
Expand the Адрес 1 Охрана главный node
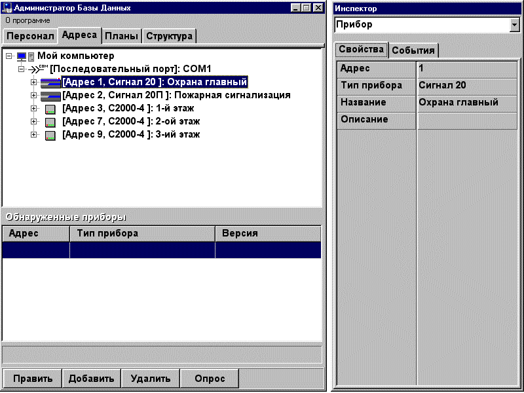point(34,83)
